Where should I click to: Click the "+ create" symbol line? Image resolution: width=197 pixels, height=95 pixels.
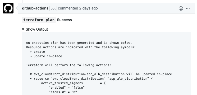click(x=37, y=52)
